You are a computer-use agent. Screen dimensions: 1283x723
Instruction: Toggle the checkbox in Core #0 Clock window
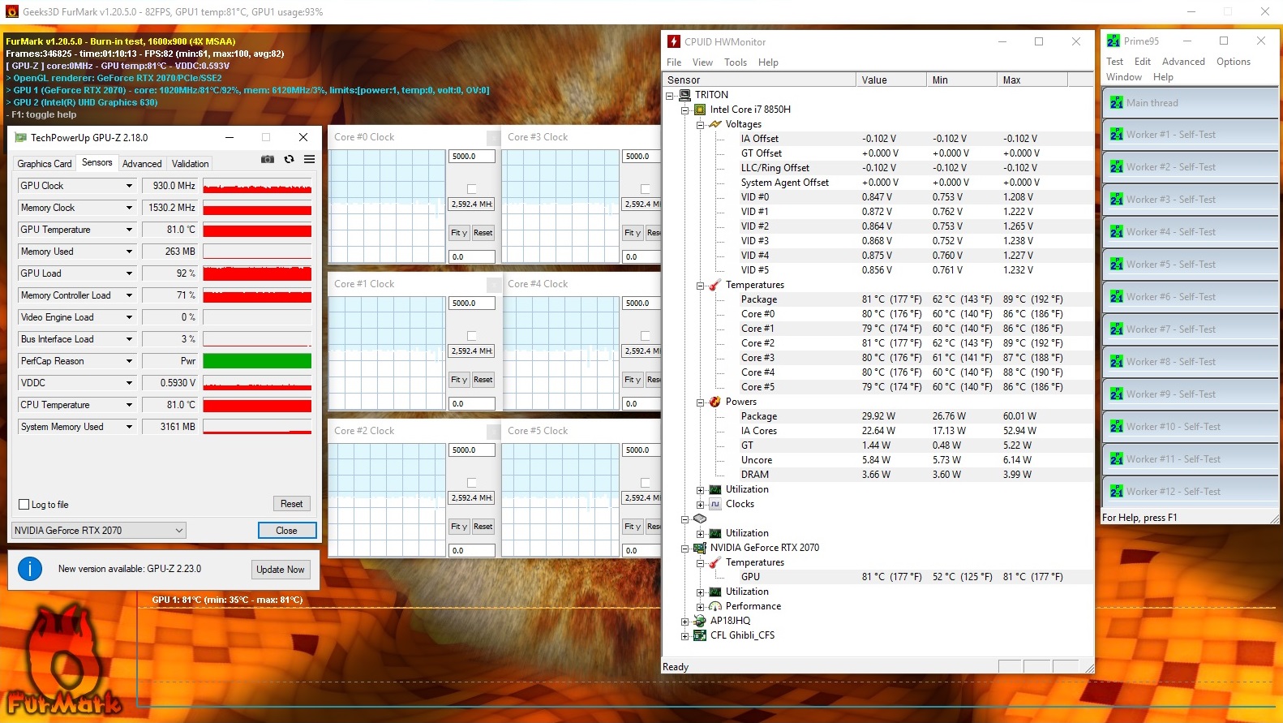click(472, 189)
